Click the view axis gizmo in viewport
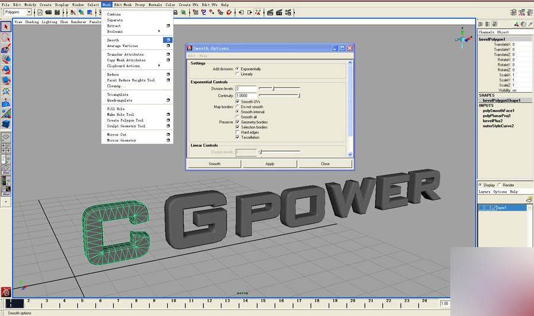Viewport: 534px width, 316px height. (463, 39)
